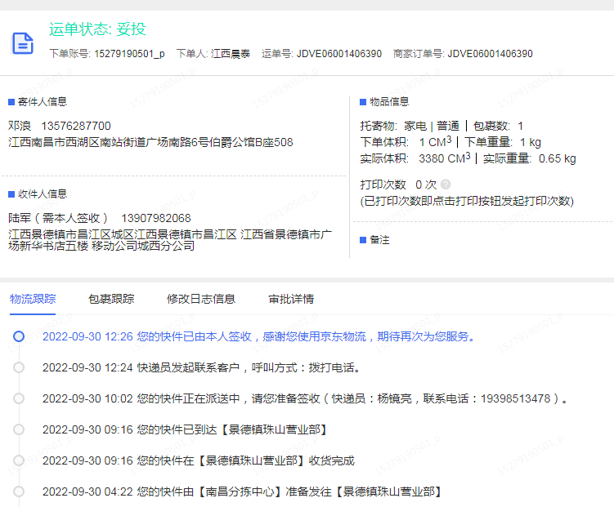The image size is (614, 507).
Task: Click recipient phone 13907982068
Action: 156,218
